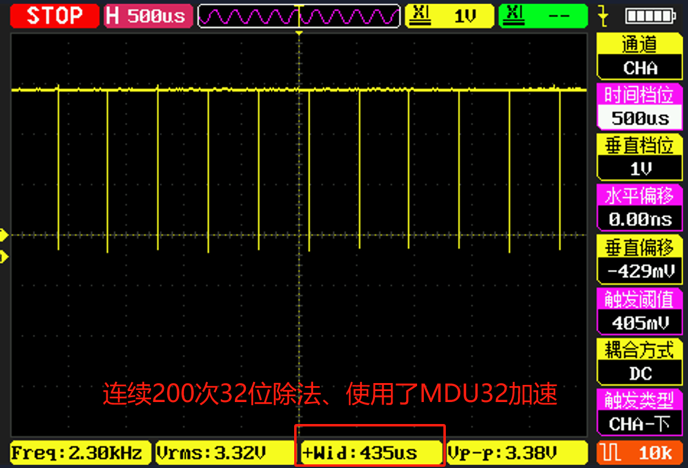Select the 触发类型 CHA-下 trigger item
688x468 pixels.
pos(639,412)
